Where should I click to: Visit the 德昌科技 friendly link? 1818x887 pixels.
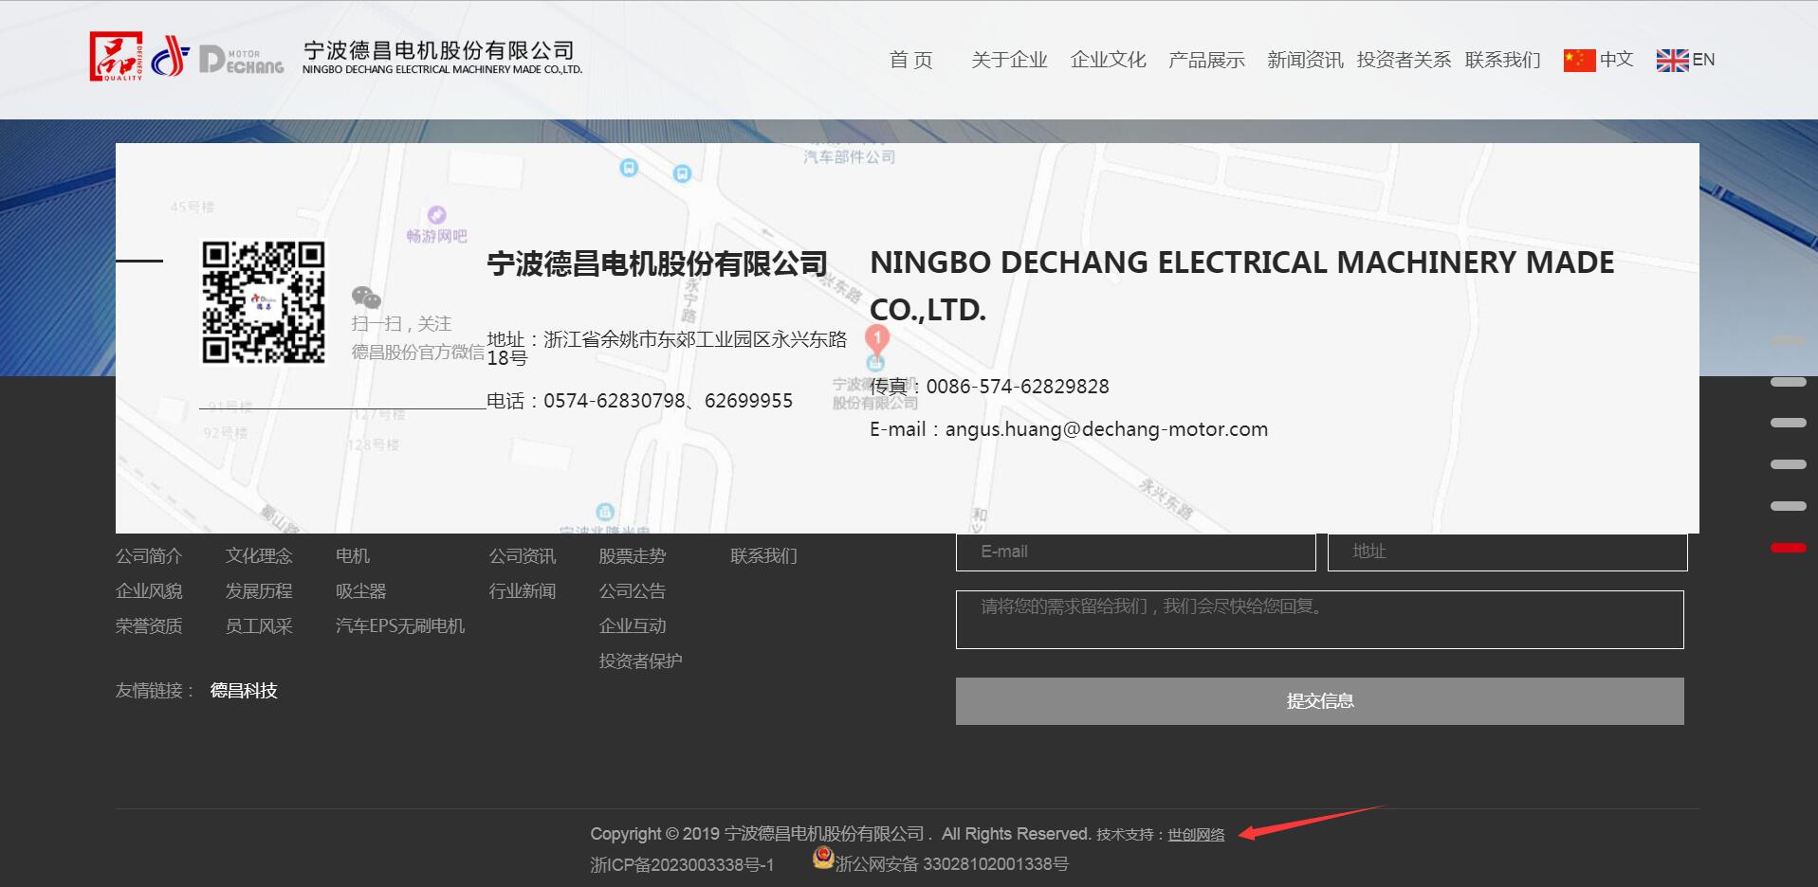[244, 691]
